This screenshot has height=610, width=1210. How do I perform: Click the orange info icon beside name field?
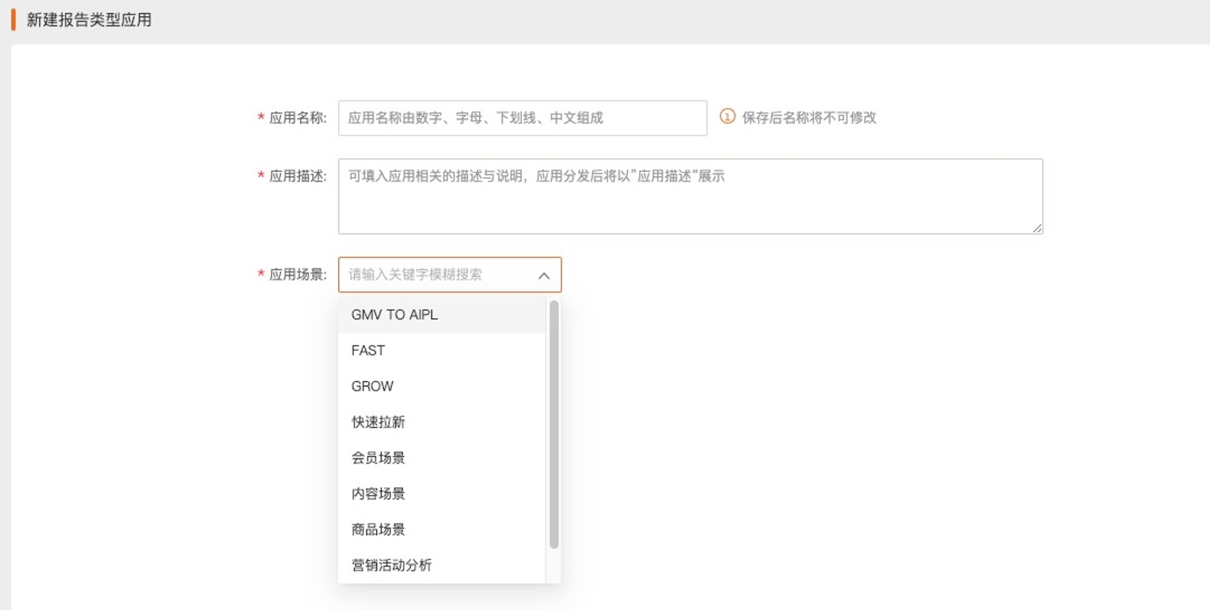tap(727, 116)
